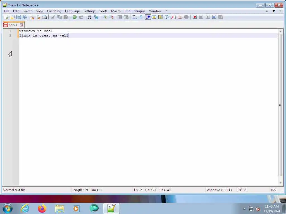Click the Close document toolbar icon
Image resolution: width=286 pixels, height=214 pixels.
point(32,17)
